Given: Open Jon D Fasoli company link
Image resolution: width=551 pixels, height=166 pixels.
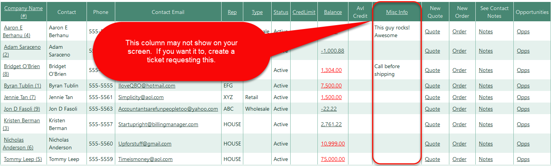Looking at the screenshot, I should [22, 109].
